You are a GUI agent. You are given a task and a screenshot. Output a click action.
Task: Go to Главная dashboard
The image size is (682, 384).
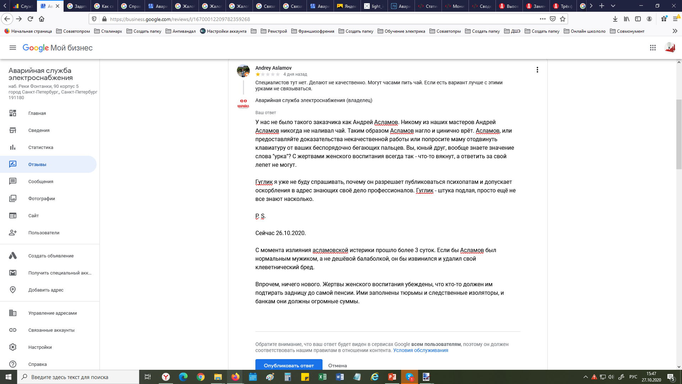coord(37,113)
